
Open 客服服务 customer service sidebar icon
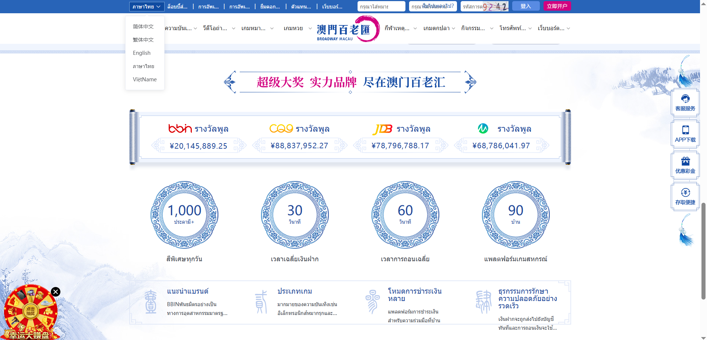[x=685, y=103]
